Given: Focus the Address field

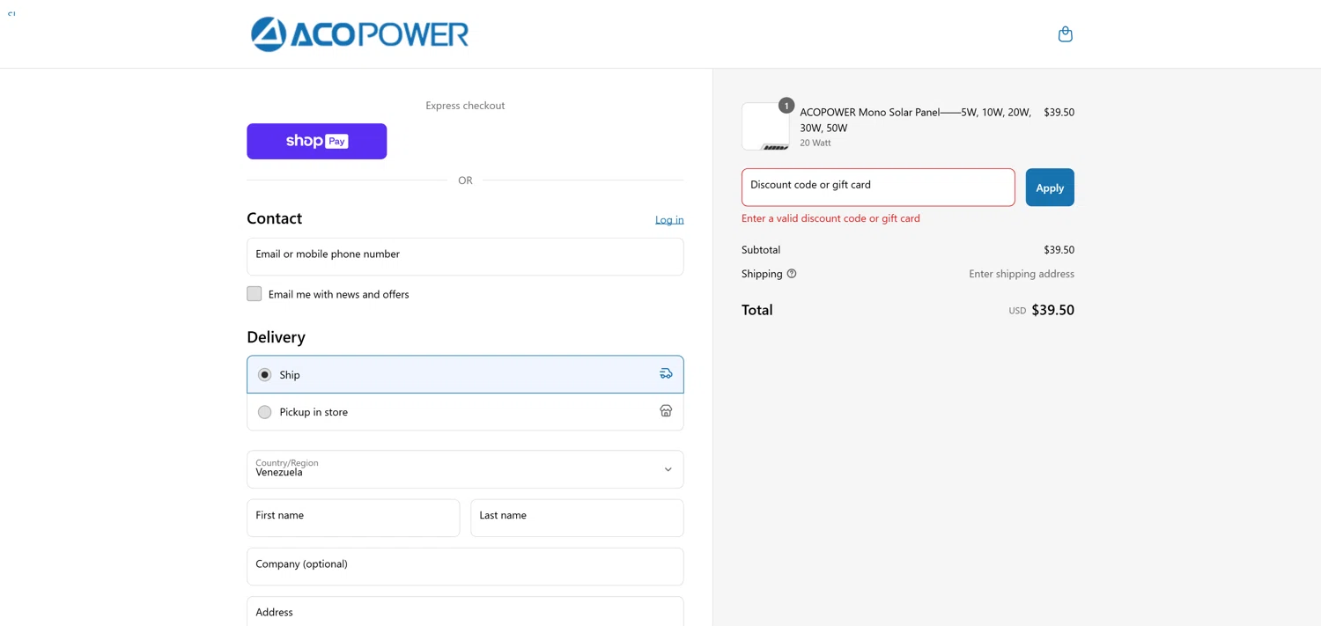Looking at the screenshot, I should [x=465, y=612].
